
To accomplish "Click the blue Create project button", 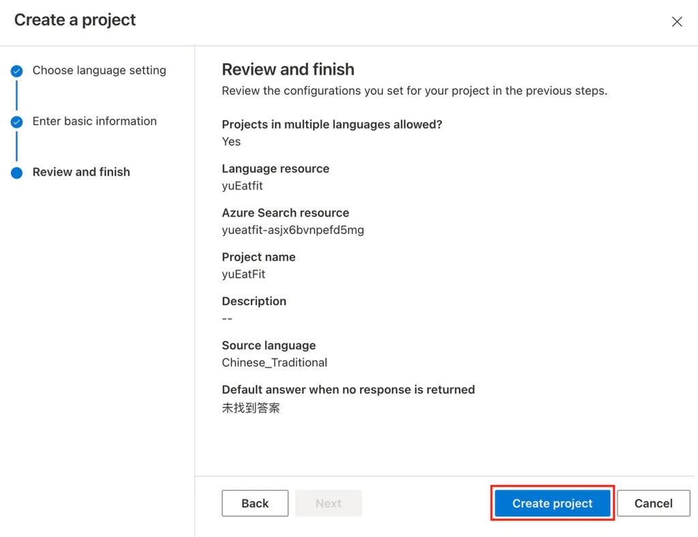I will coord(552,504).
